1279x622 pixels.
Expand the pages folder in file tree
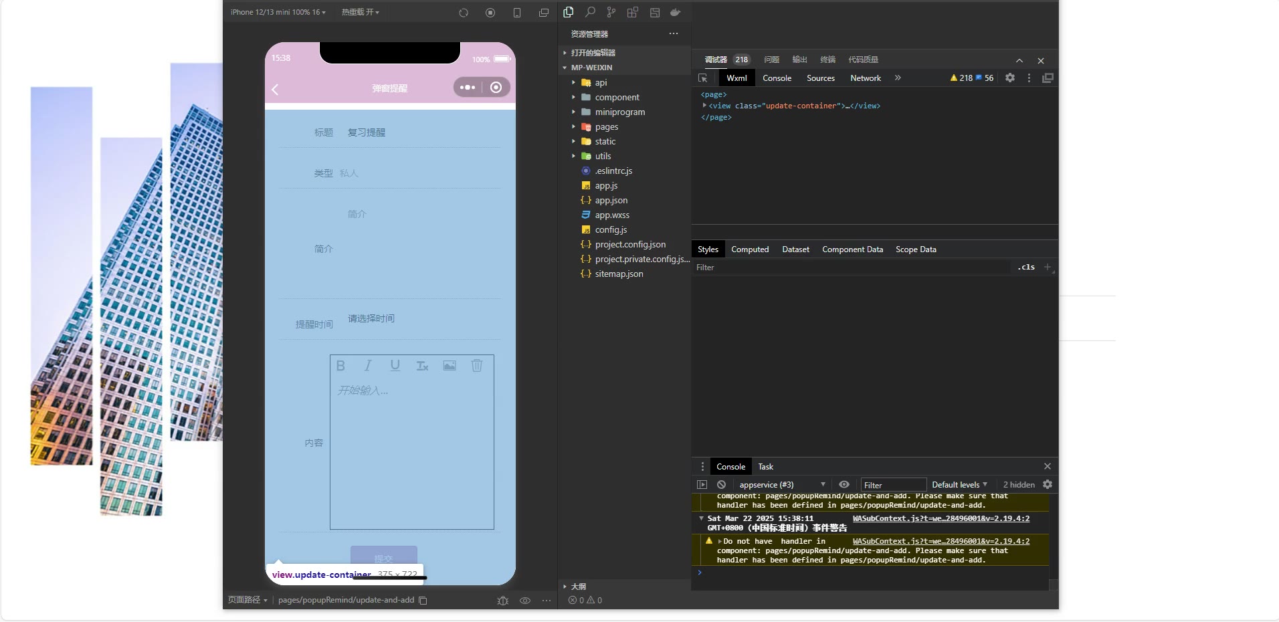point(606,127)
